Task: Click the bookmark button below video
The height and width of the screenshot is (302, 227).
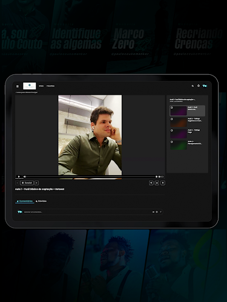Action: [163, 183]
